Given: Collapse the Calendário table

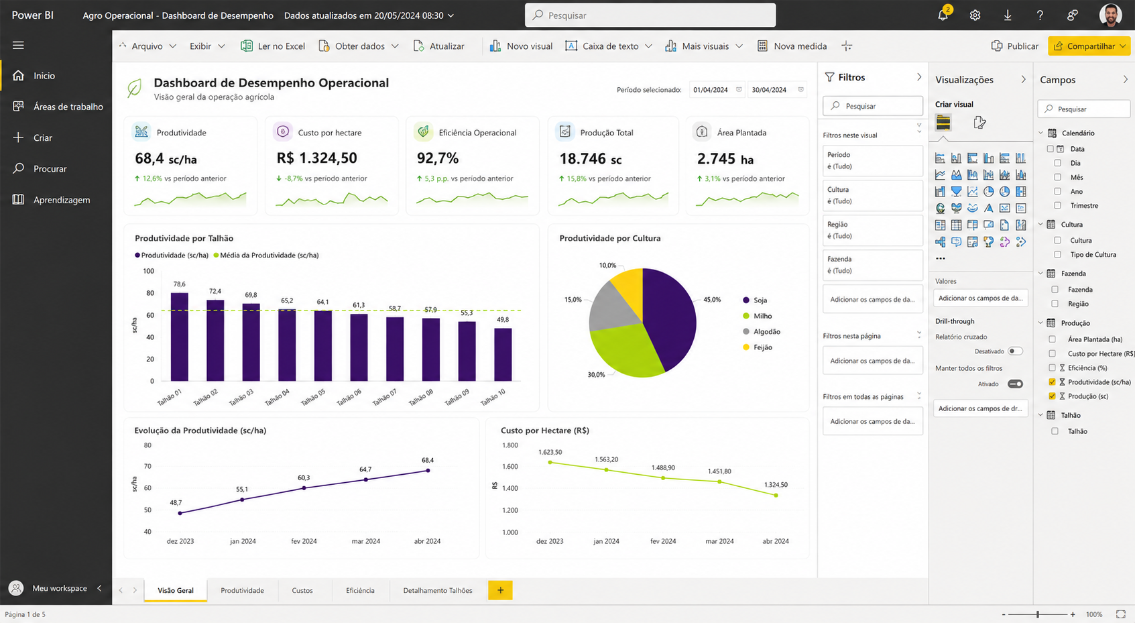Looking at the screenshot, I should tap(1041, 133).
